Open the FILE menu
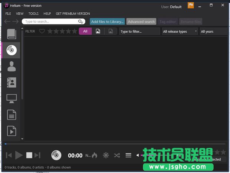Screen dimensions: 230x173 pos(8,13)
